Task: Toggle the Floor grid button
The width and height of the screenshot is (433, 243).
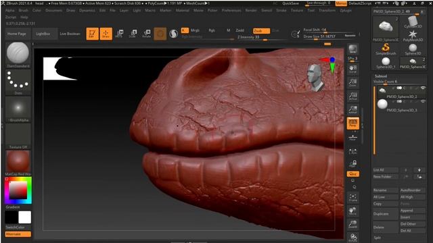Action: click(x=352, y=137)
